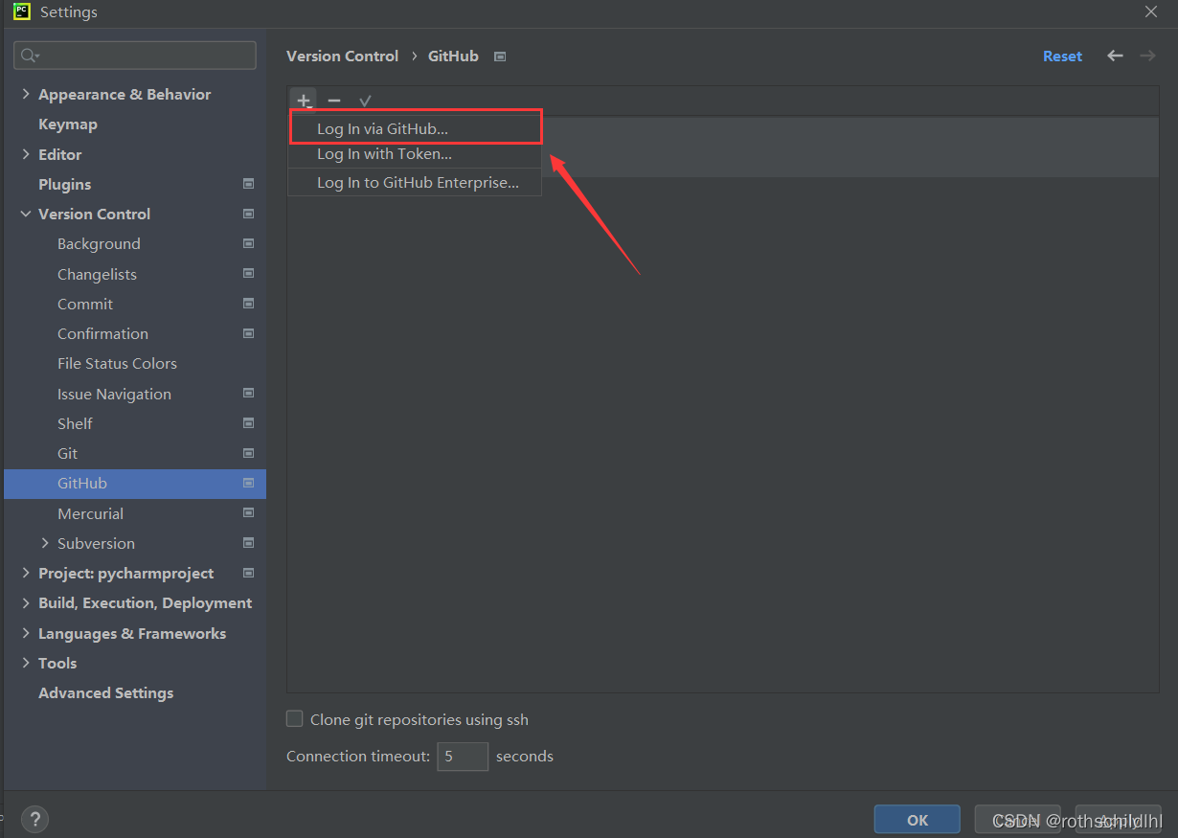Viewport: 1178px width, 838px height.
Task: Click the add account plus icon
Action: click(303, 100)
